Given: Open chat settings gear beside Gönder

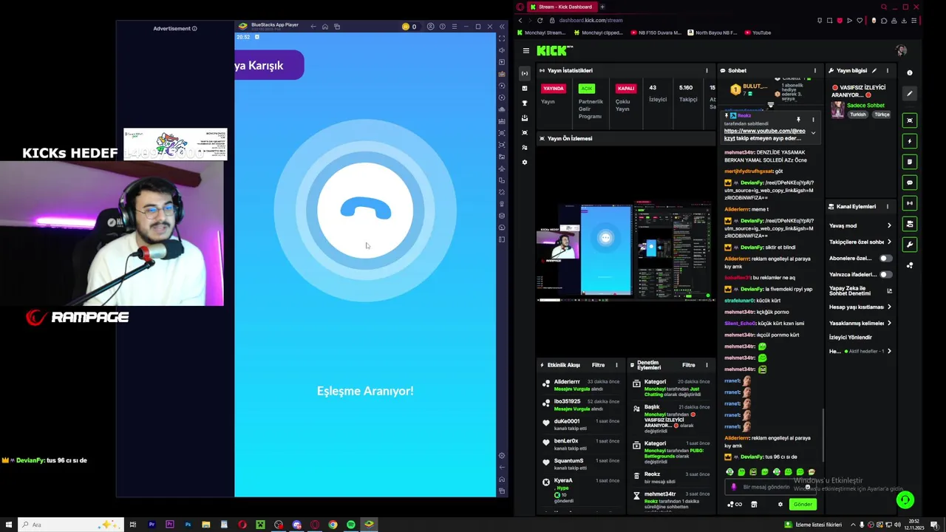Looking at the screenshot, I should click(x=780, y=505).
